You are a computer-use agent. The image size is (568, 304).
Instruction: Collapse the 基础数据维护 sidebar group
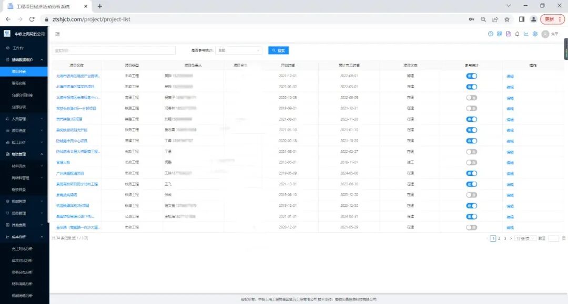pyautogui.click(x=24, y=60)
